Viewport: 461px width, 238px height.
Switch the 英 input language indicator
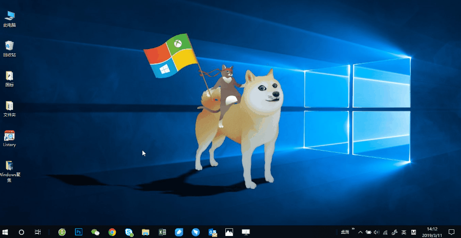404,232
